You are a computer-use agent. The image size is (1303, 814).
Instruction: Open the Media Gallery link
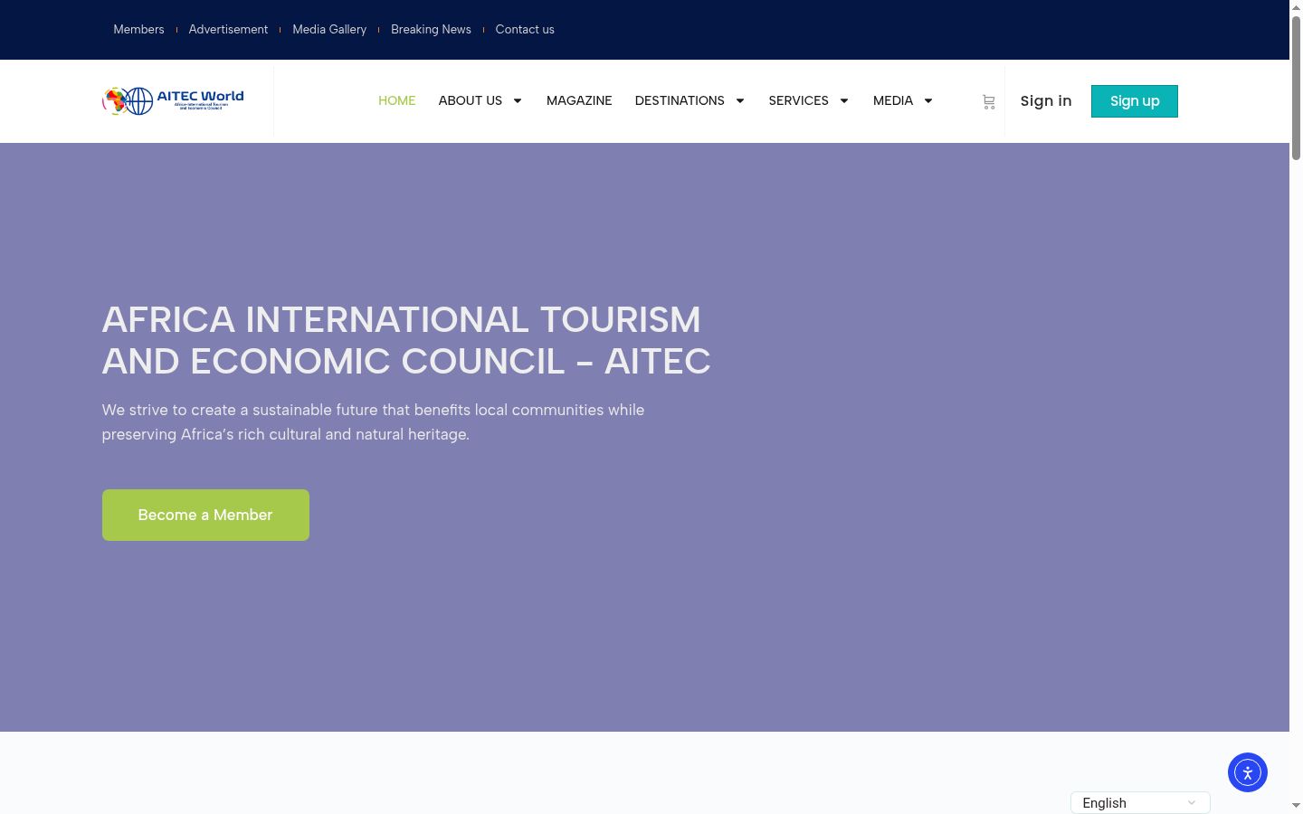click(x=329, y=29)
